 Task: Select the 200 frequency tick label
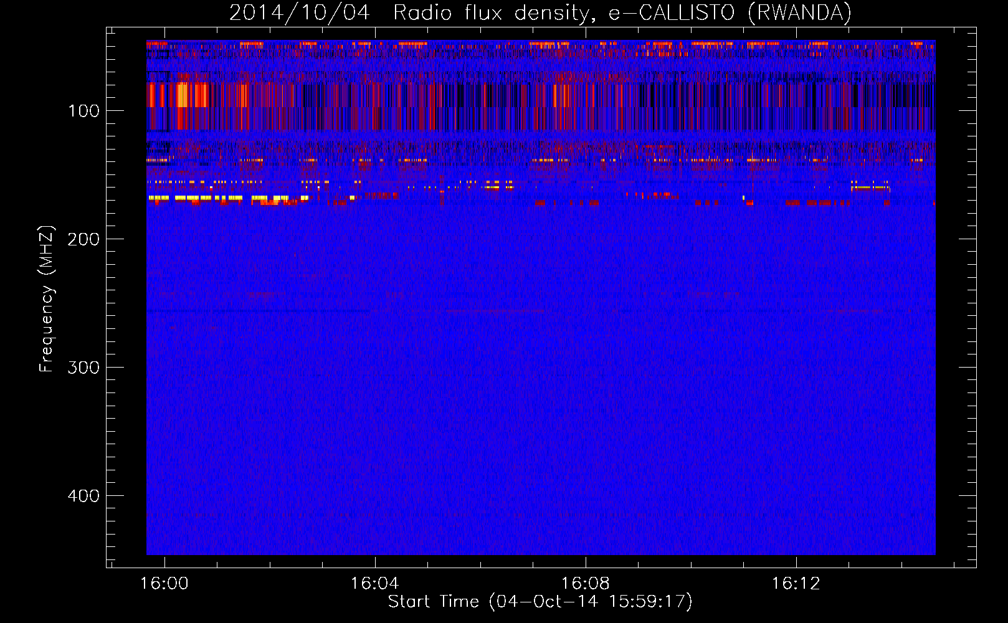pos(83,239)
